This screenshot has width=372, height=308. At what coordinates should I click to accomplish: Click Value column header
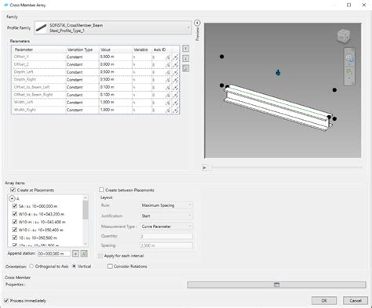pyautogui.click(x=115, y=49)
